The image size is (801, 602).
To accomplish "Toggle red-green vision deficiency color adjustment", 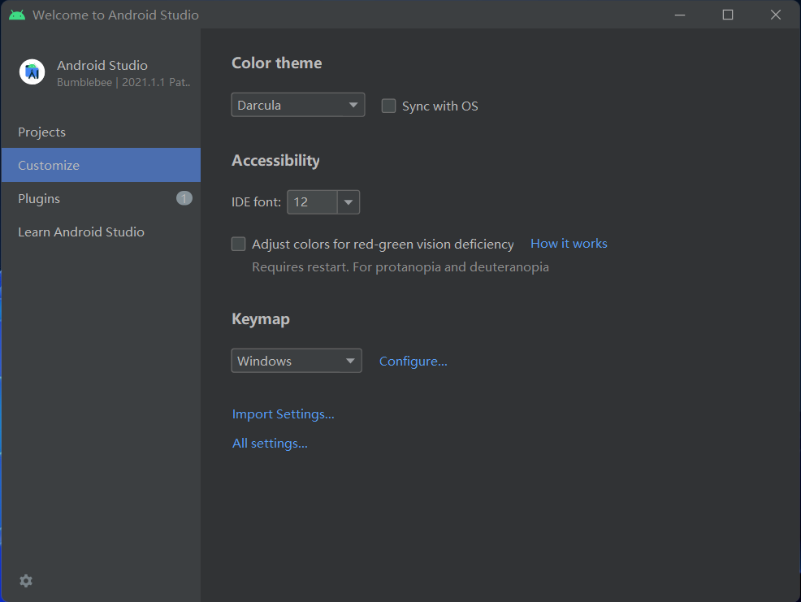I will pyautogui.click(x=239, y=244).
